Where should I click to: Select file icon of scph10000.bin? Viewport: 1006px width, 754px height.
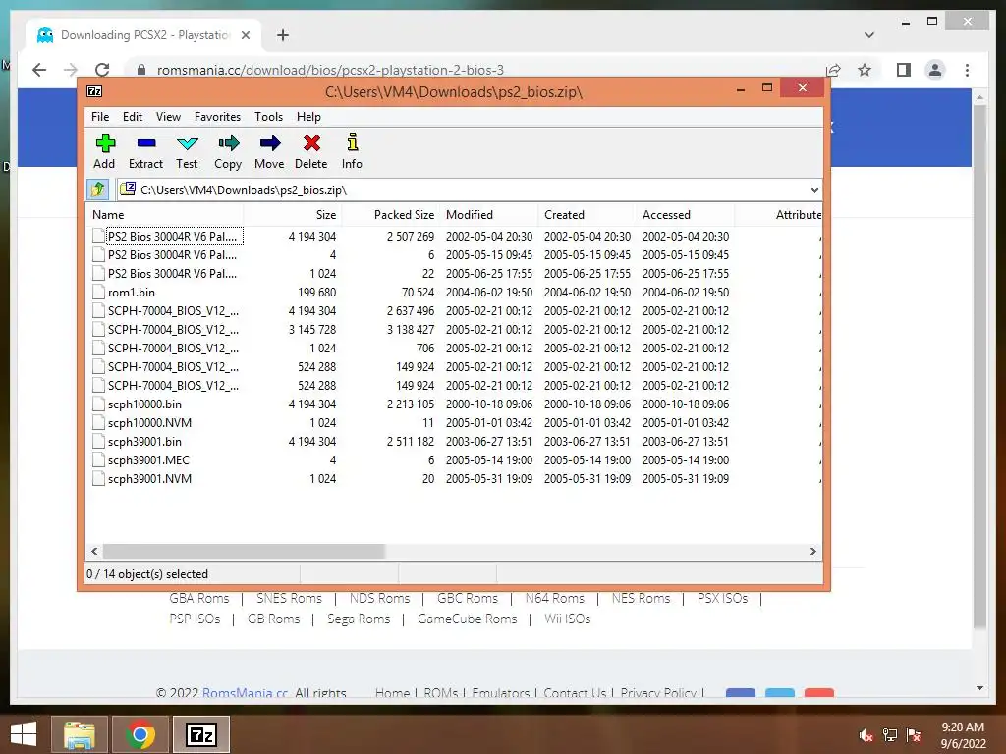(x=98, y=404)
